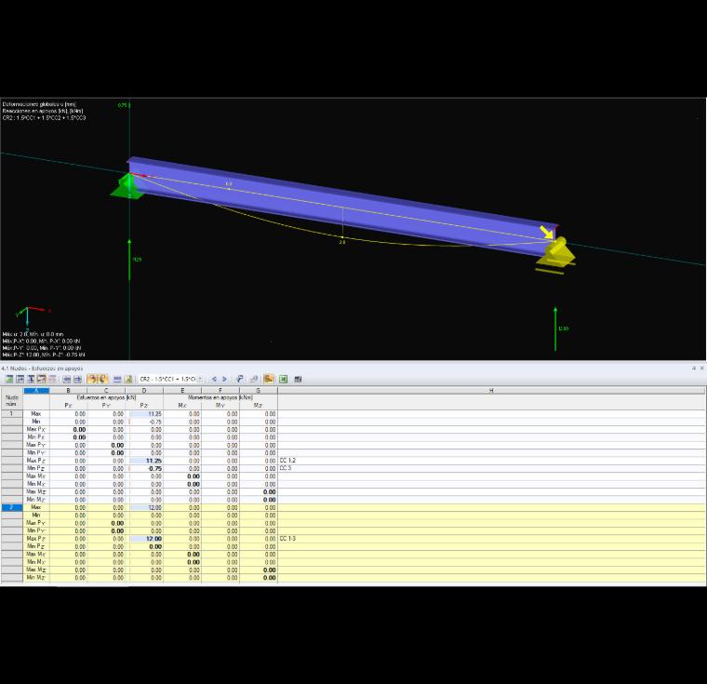The width and height of the screenshot is (707, 684).
Task: Click the greyed-out icon after the pick icon
Action: click(x=254, y=379)
